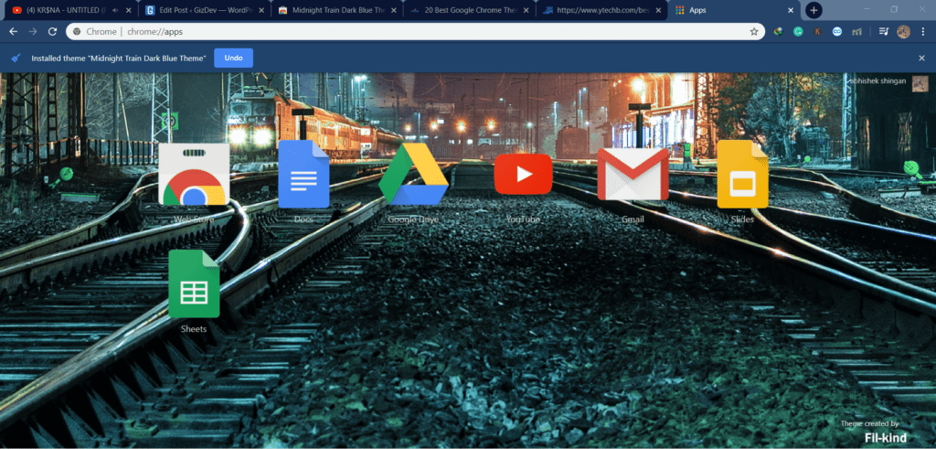Screen dimensions: 936x449
Task: Click the chrome://apps address bar
Action: point(415,32)
